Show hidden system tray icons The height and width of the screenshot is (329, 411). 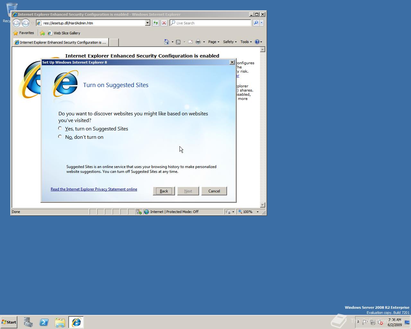pyautogui.click(x=358, y=322)
